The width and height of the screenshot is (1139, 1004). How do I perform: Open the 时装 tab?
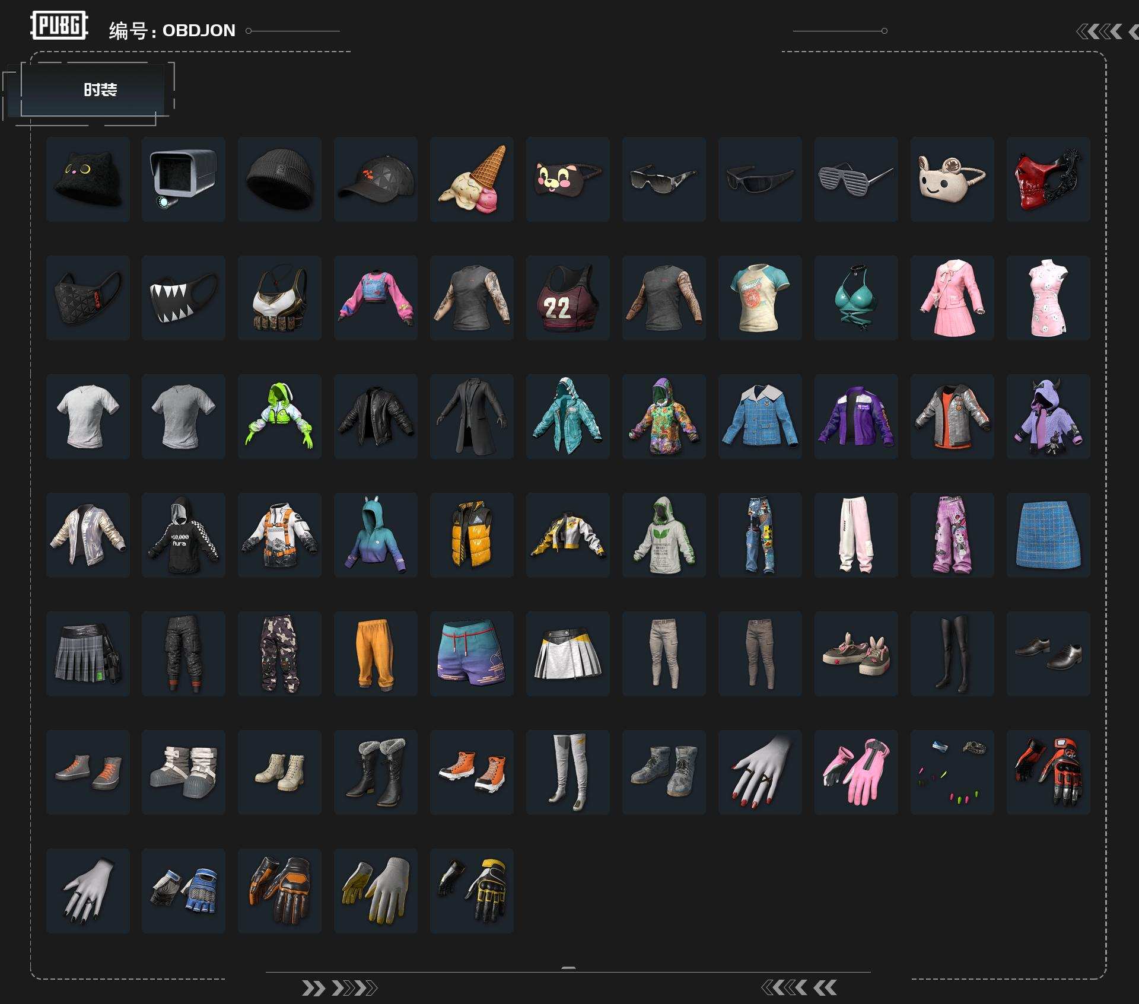100,90
